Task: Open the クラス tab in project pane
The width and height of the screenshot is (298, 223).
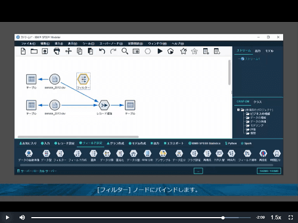Action: [x=257, y=102]
